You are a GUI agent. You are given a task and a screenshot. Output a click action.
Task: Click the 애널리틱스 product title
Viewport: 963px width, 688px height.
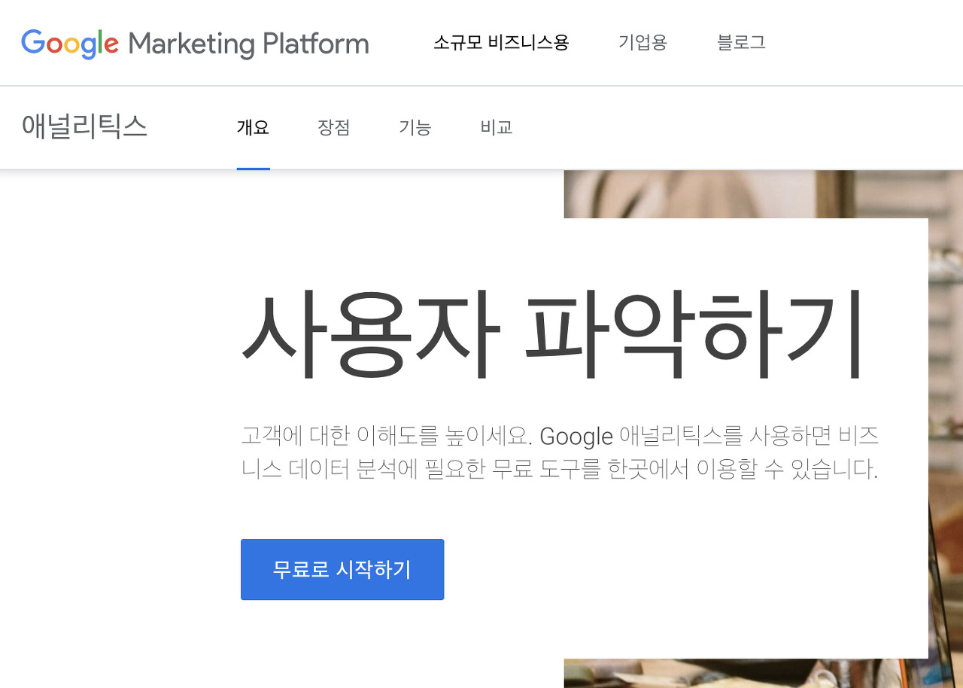coord(84,127)
